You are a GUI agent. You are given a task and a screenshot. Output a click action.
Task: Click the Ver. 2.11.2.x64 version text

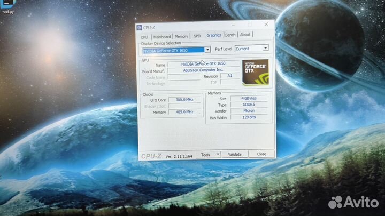point(179,156)
